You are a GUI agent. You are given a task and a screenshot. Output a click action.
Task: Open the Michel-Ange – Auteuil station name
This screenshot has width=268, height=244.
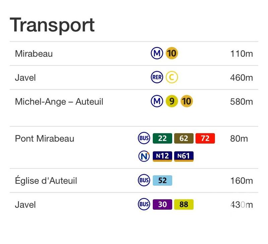tap(59, 101)
